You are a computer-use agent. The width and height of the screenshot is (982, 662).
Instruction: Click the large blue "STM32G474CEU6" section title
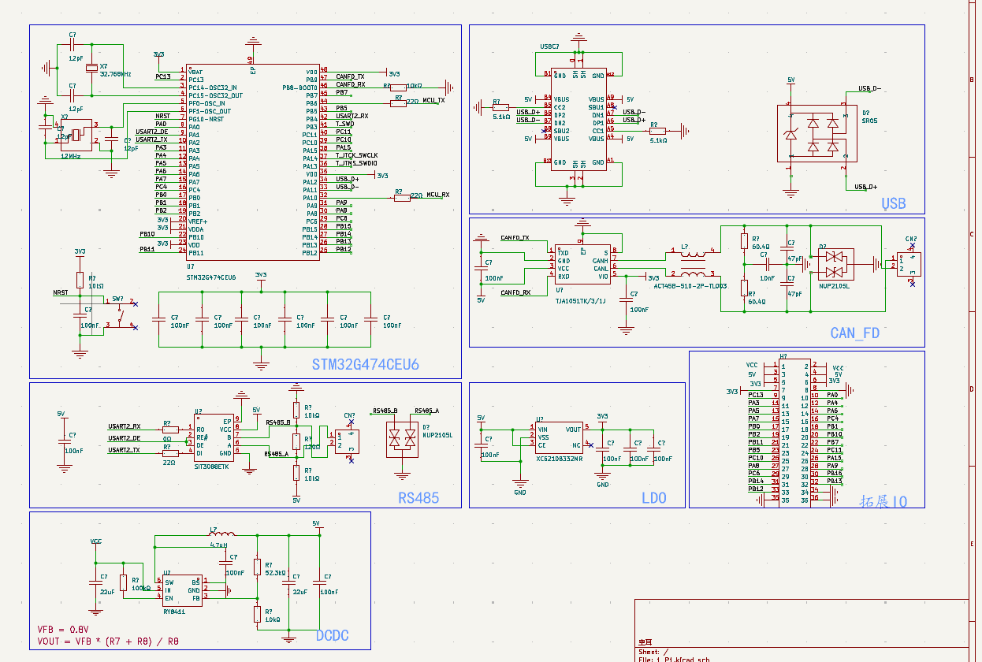(366, 365)
